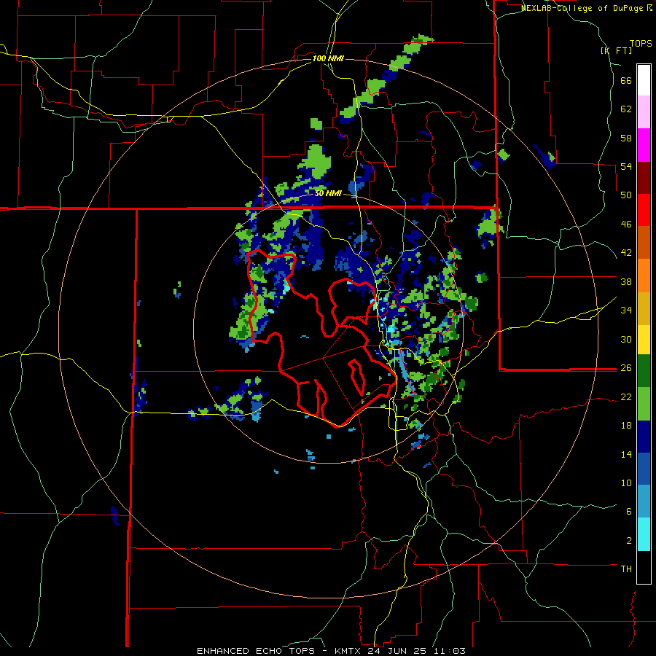Click the 100 NMI range ring label
The image size is (656, 656).
tap(328, 58)
